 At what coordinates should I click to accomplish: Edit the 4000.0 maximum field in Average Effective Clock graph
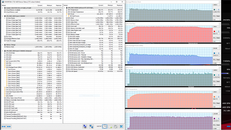pyautogui.click(x=216, y=5)
